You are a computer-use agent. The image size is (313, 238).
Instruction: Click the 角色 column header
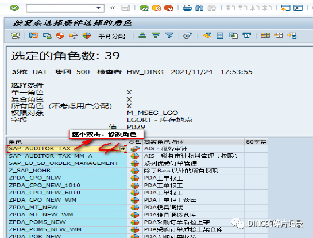point(67,142)
